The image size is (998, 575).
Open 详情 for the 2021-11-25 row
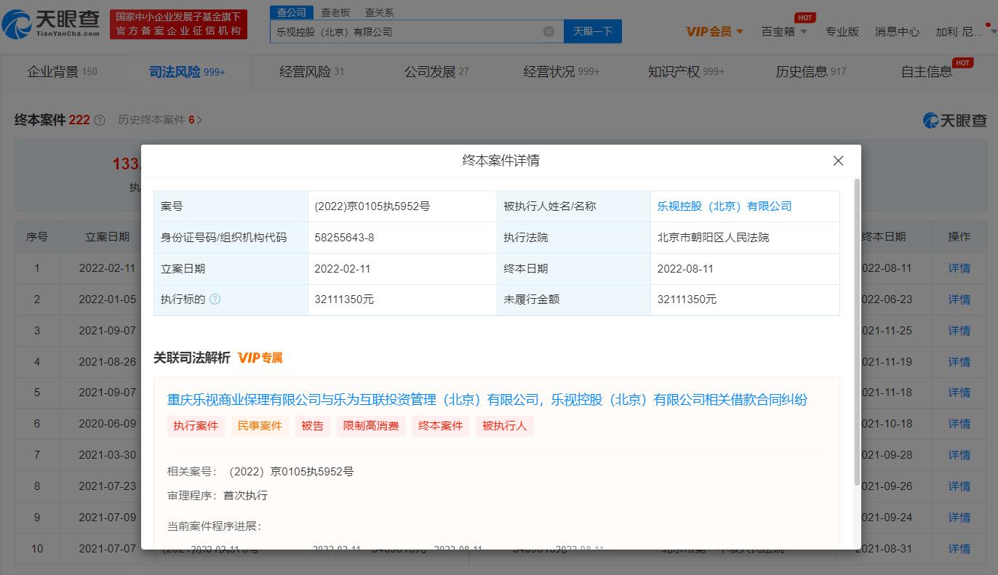coord(959,331)
